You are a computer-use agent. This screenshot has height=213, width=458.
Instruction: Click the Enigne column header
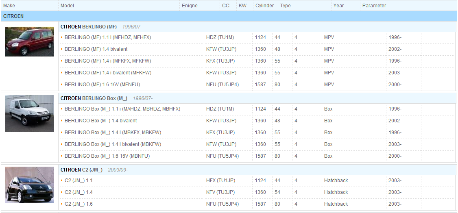coord(190,6)
